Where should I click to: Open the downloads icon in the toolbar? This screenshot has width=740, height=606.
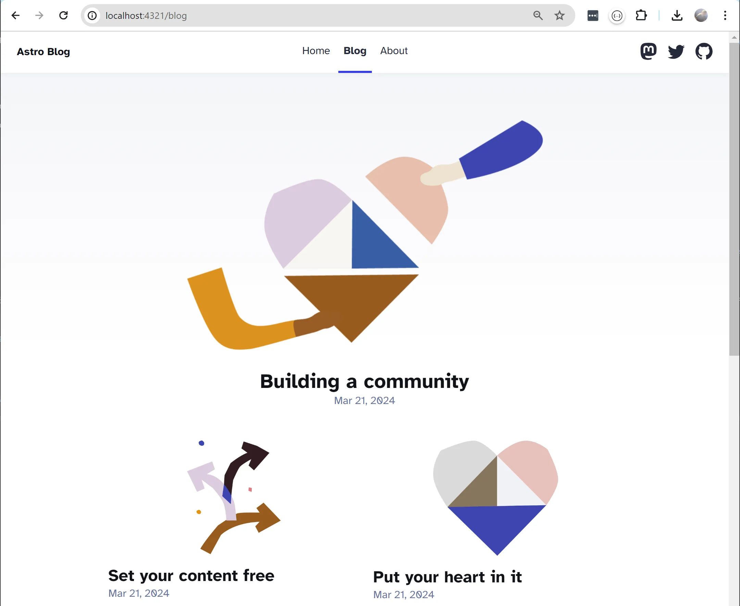677,15
